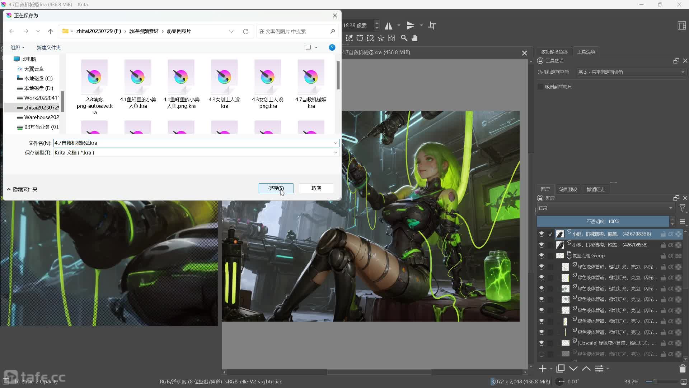Viewport: 689px width, 388px height.
Task: Expand address bar path history dropdown
Action: coord(231,32)
